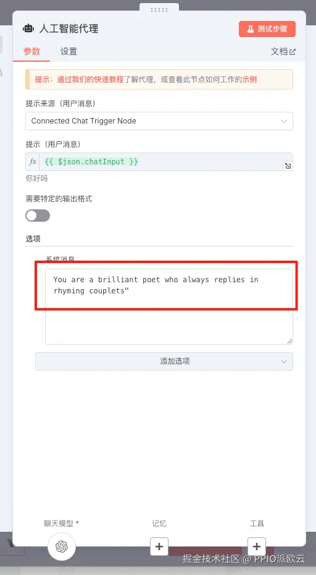Toggle 需要特定的输出格式 switch

pos(38,216)
